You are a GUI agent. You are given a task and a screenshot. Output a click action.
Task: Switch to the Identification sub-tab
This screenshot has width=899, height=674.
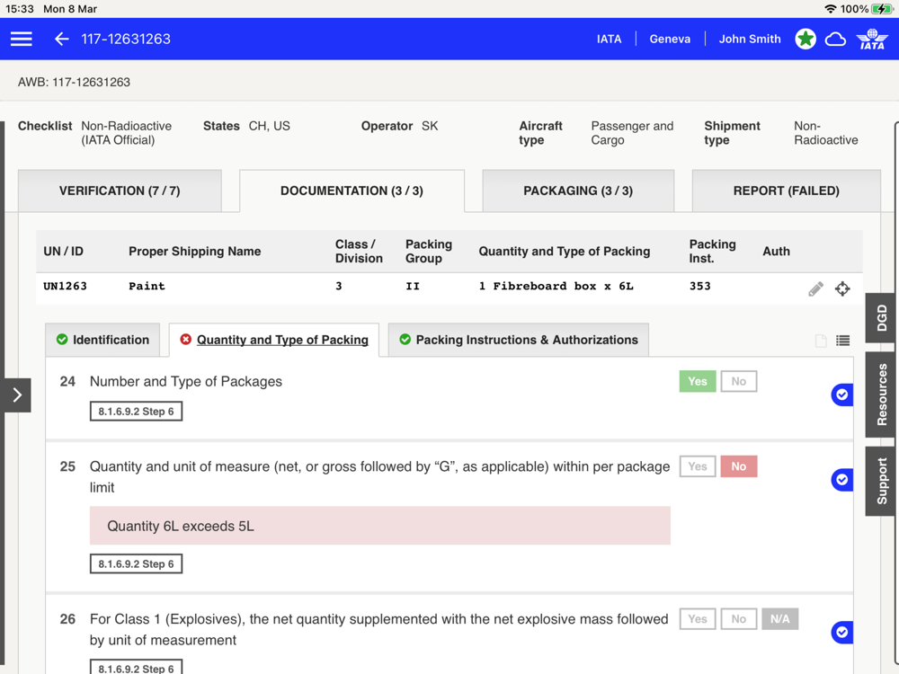[x=102, y=340]
